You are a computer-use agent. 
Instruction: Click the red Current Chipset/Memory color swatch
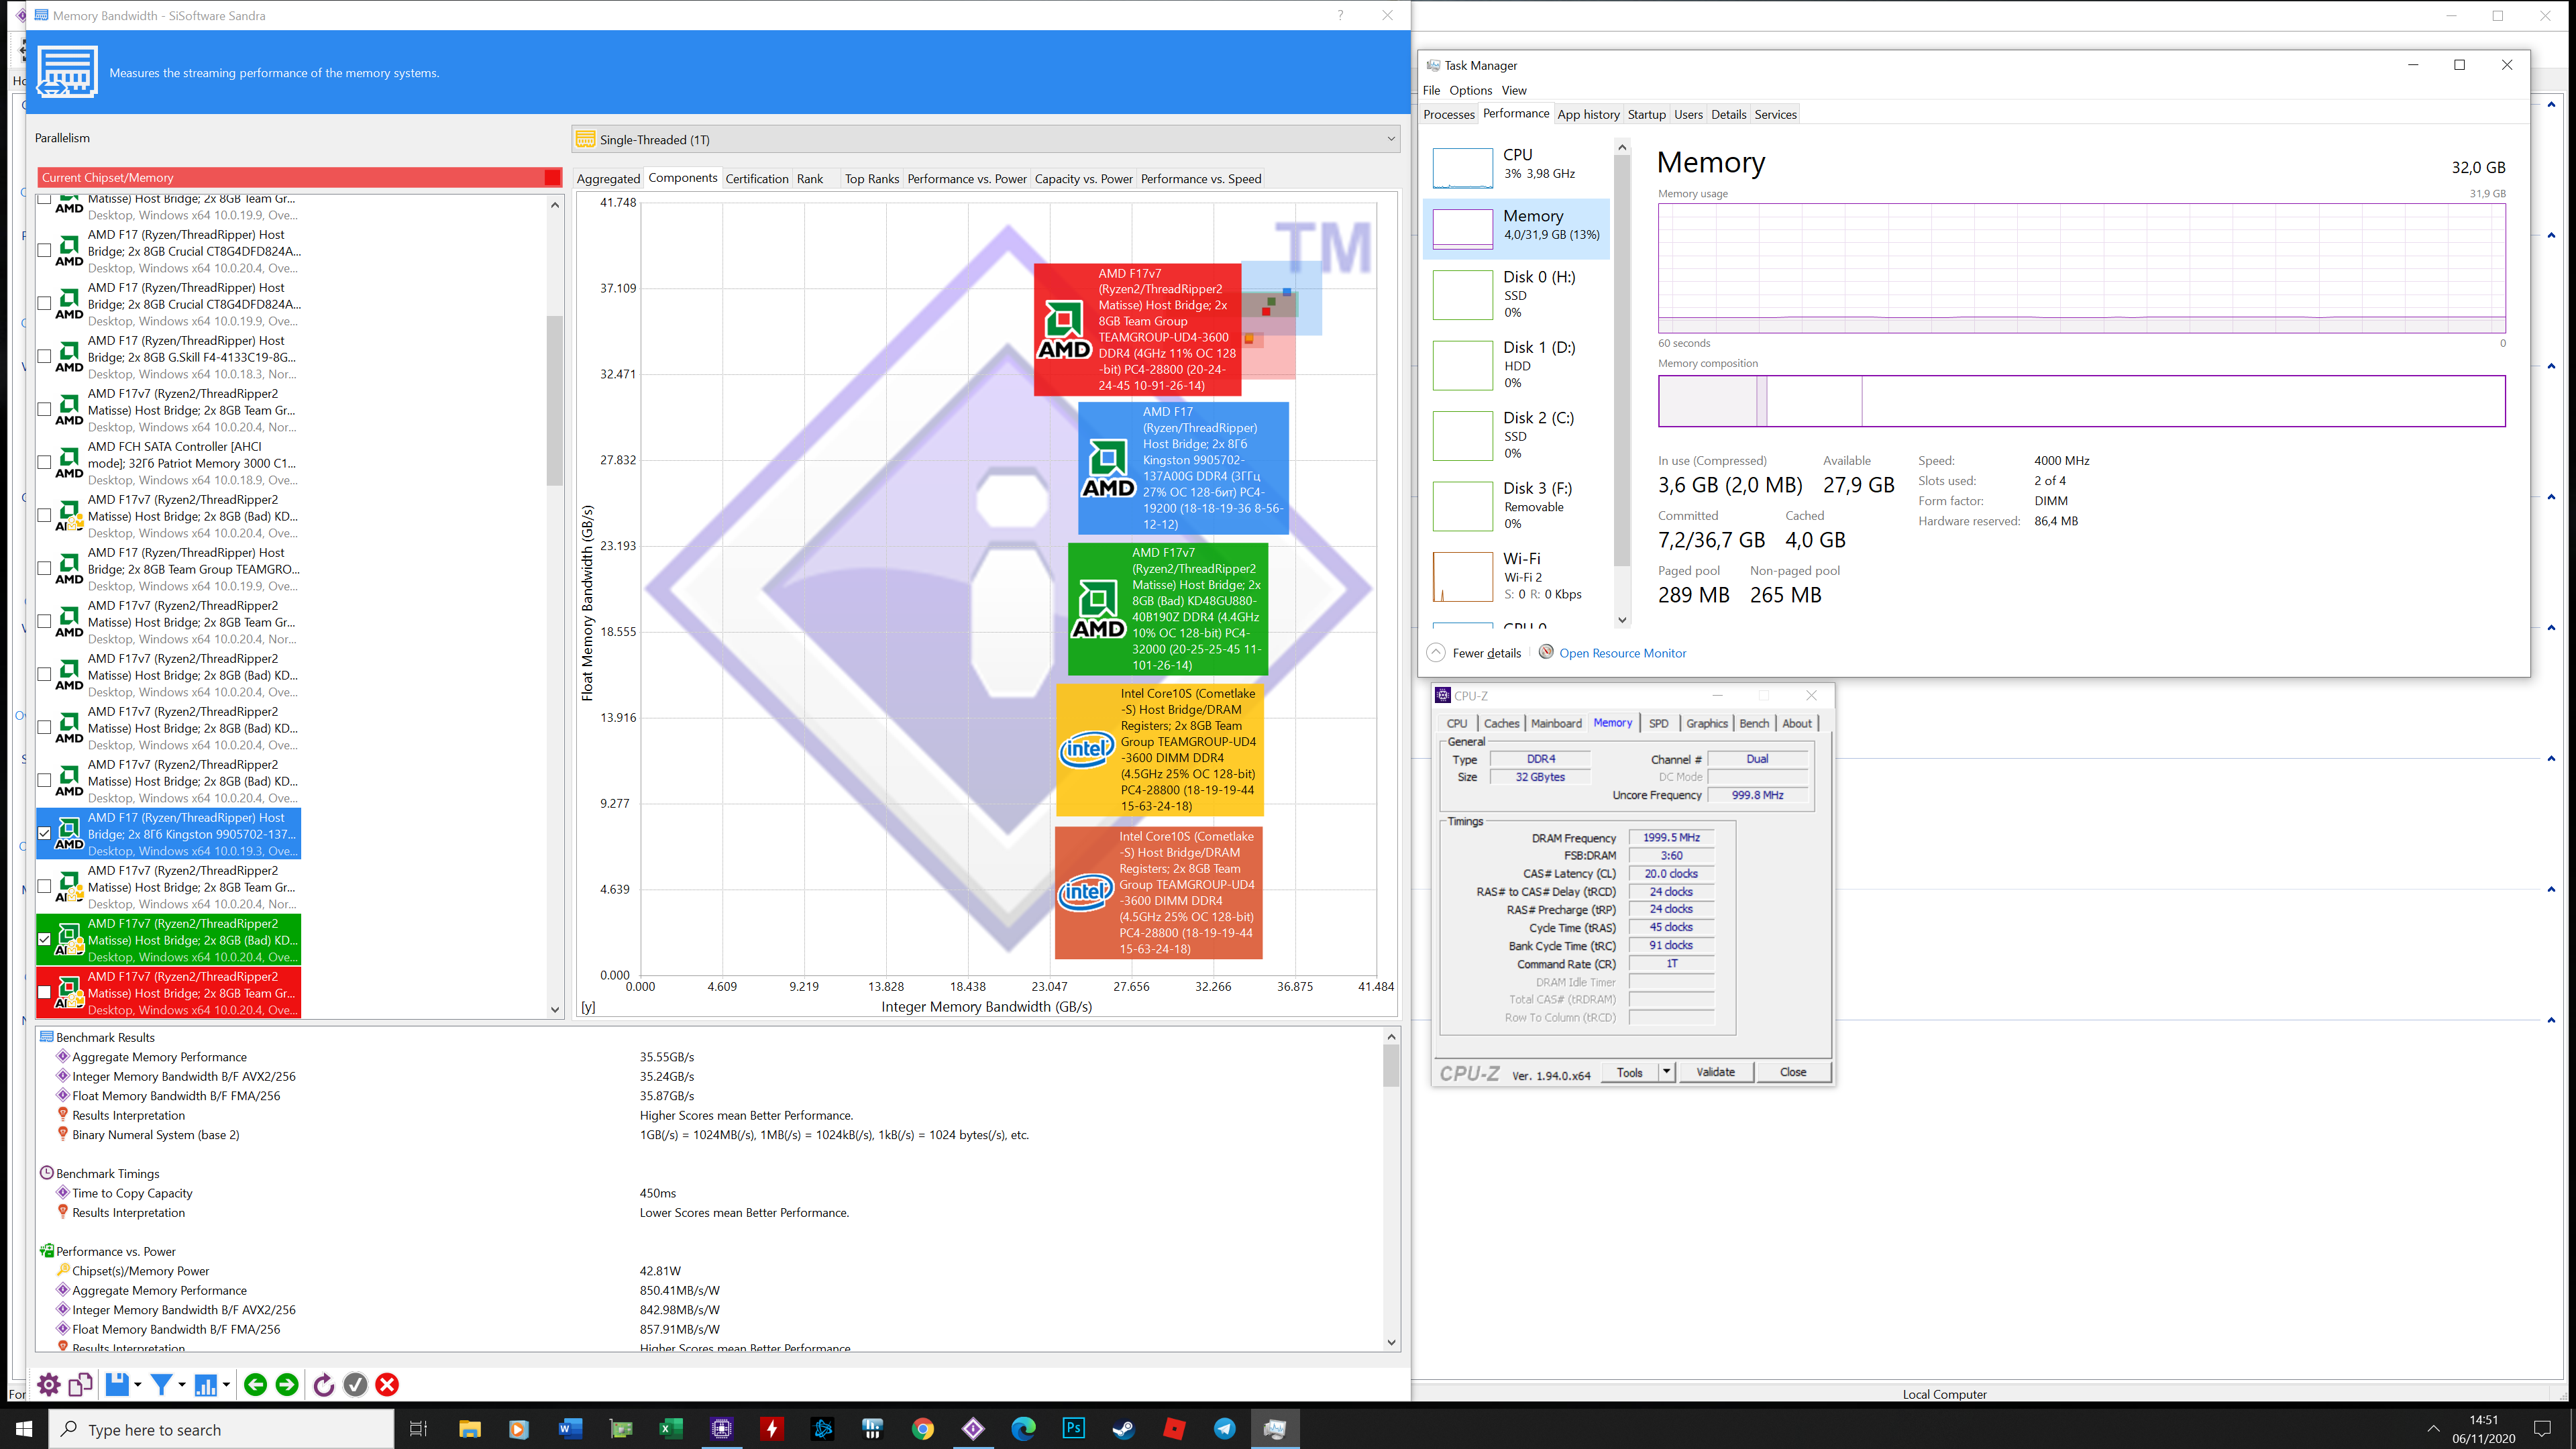coord(552,177)
